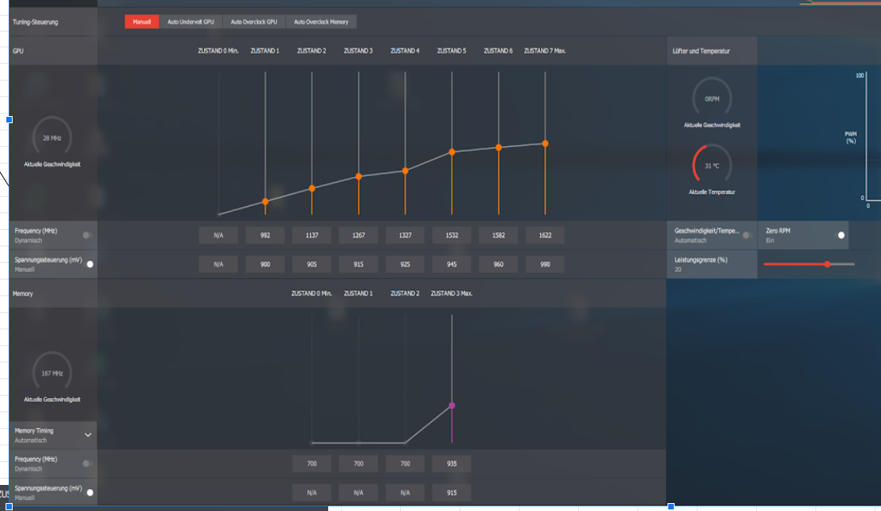This screenshot has height=511, width=881.
Task: Click GPU frequency field 1622
Action: tap(545, 235)
